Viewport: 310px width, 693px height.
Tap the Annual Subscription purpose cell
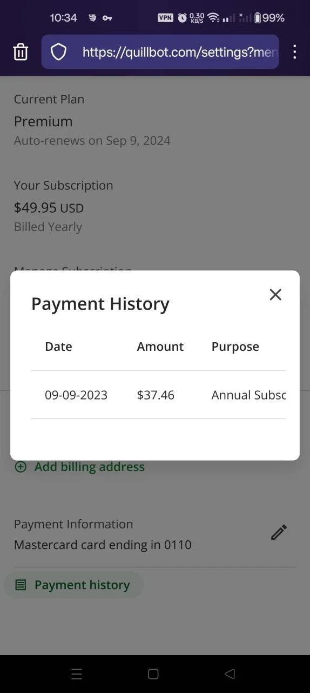(x=248, y=395)
